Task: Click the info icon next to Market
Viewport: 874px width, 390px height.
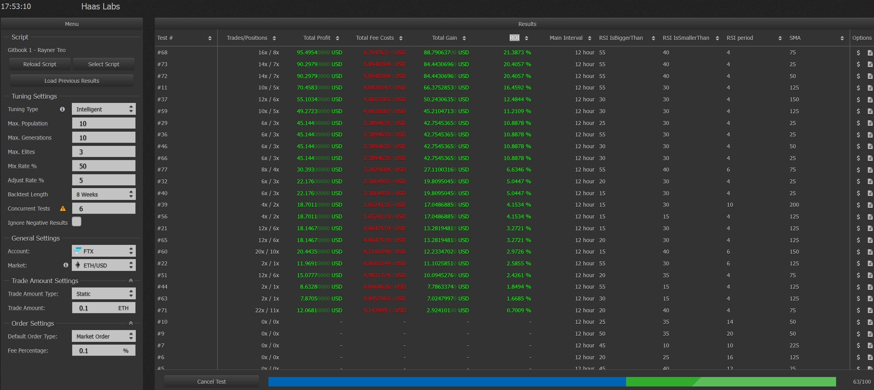Action: pyautogui.click(x=66, y=265)
